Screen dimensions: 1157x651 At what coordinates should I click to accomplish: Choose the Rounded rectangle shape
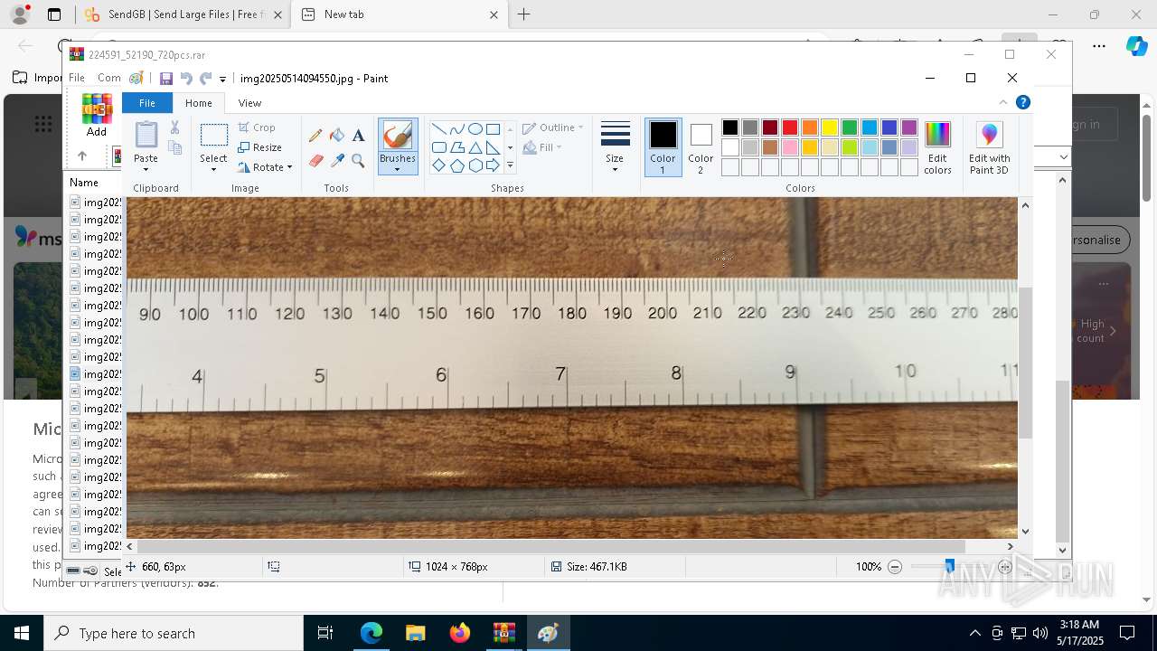pos(438,147)
